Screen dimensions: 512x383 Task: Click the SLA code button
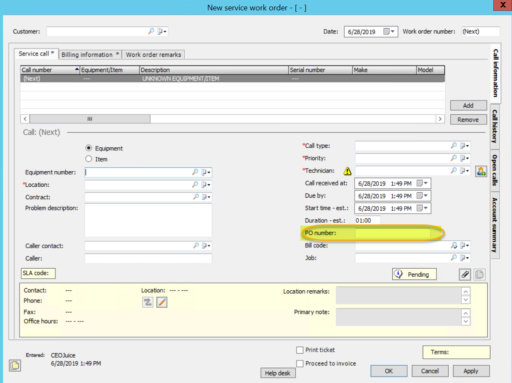pos(38,273)
